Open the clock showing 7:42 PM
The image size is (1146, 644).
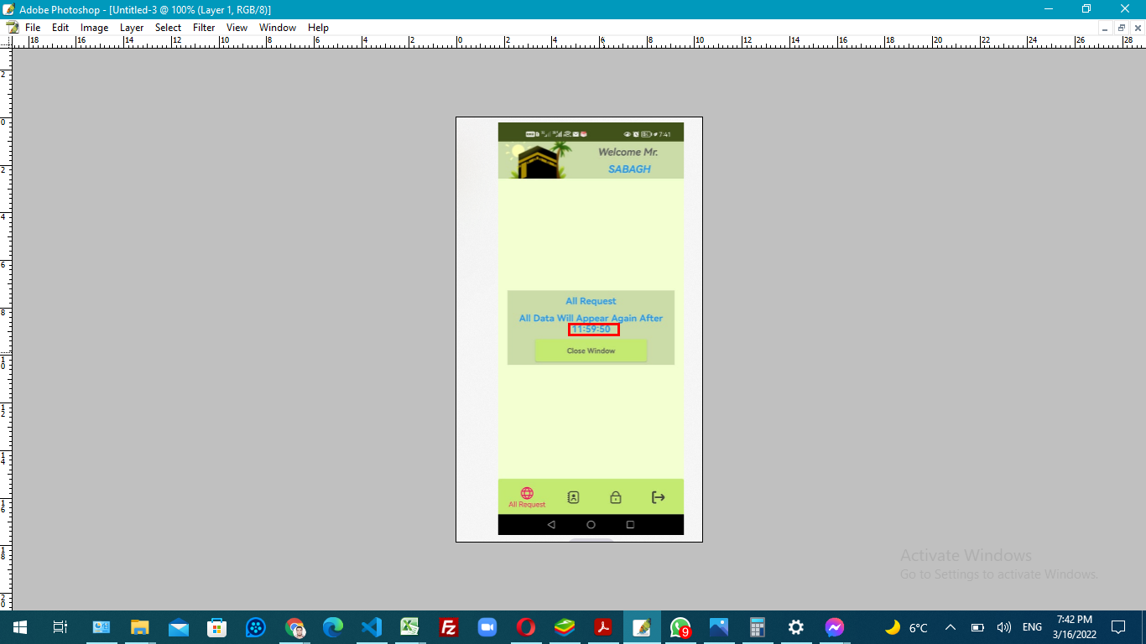click(x=1075, y=627)
